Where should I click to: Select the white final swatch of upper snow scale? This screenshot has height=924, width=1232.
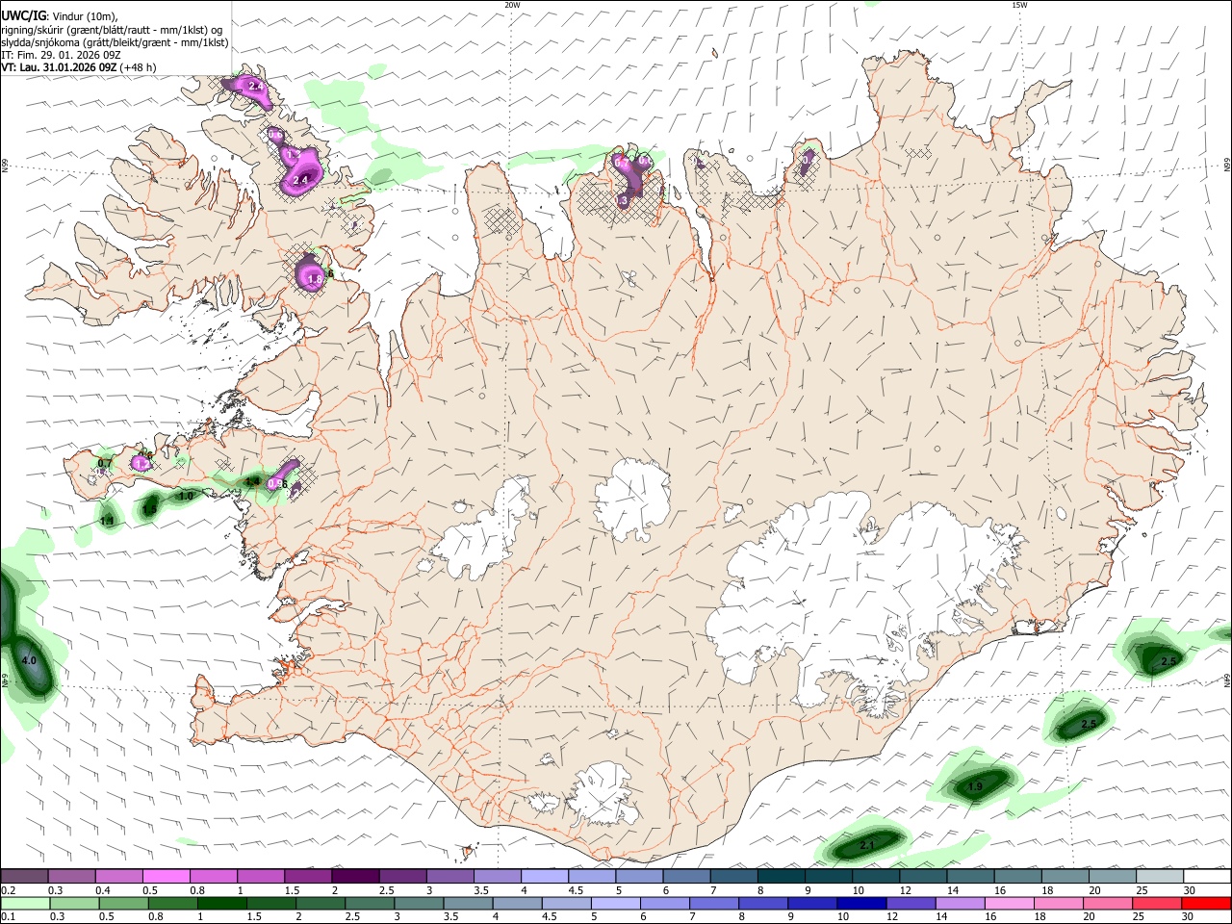pos(1207,877)
